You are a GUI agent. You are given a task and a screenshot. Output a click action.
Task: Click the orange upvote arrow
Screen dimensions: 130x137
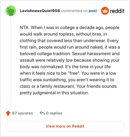coord(8,113)
